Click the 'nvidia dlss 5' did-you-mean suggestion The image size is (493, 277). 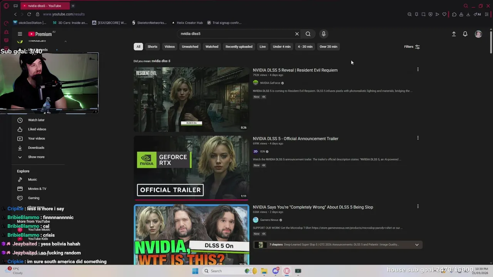pos(161,61)
